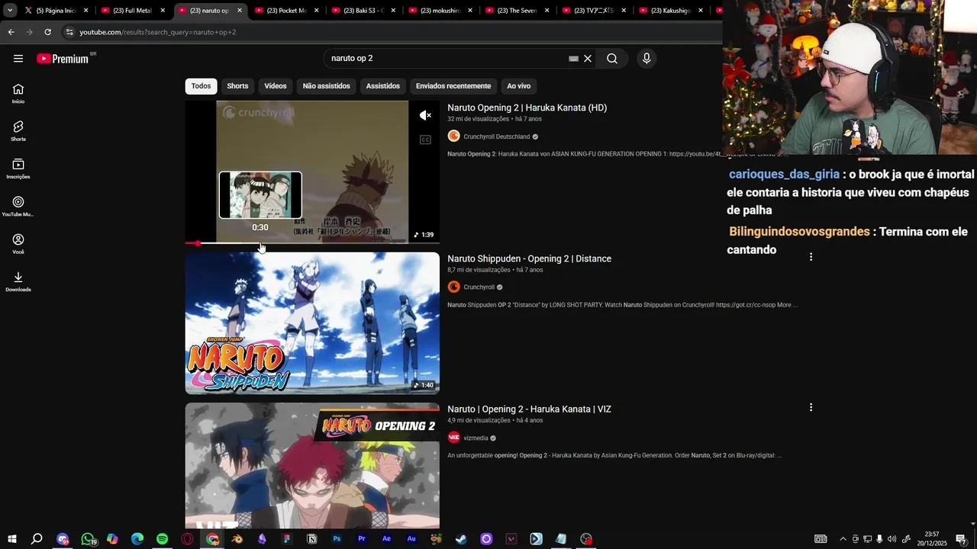Open the on-screen keyboard in search box
This screenshot has width=977, height=549.
573,59
